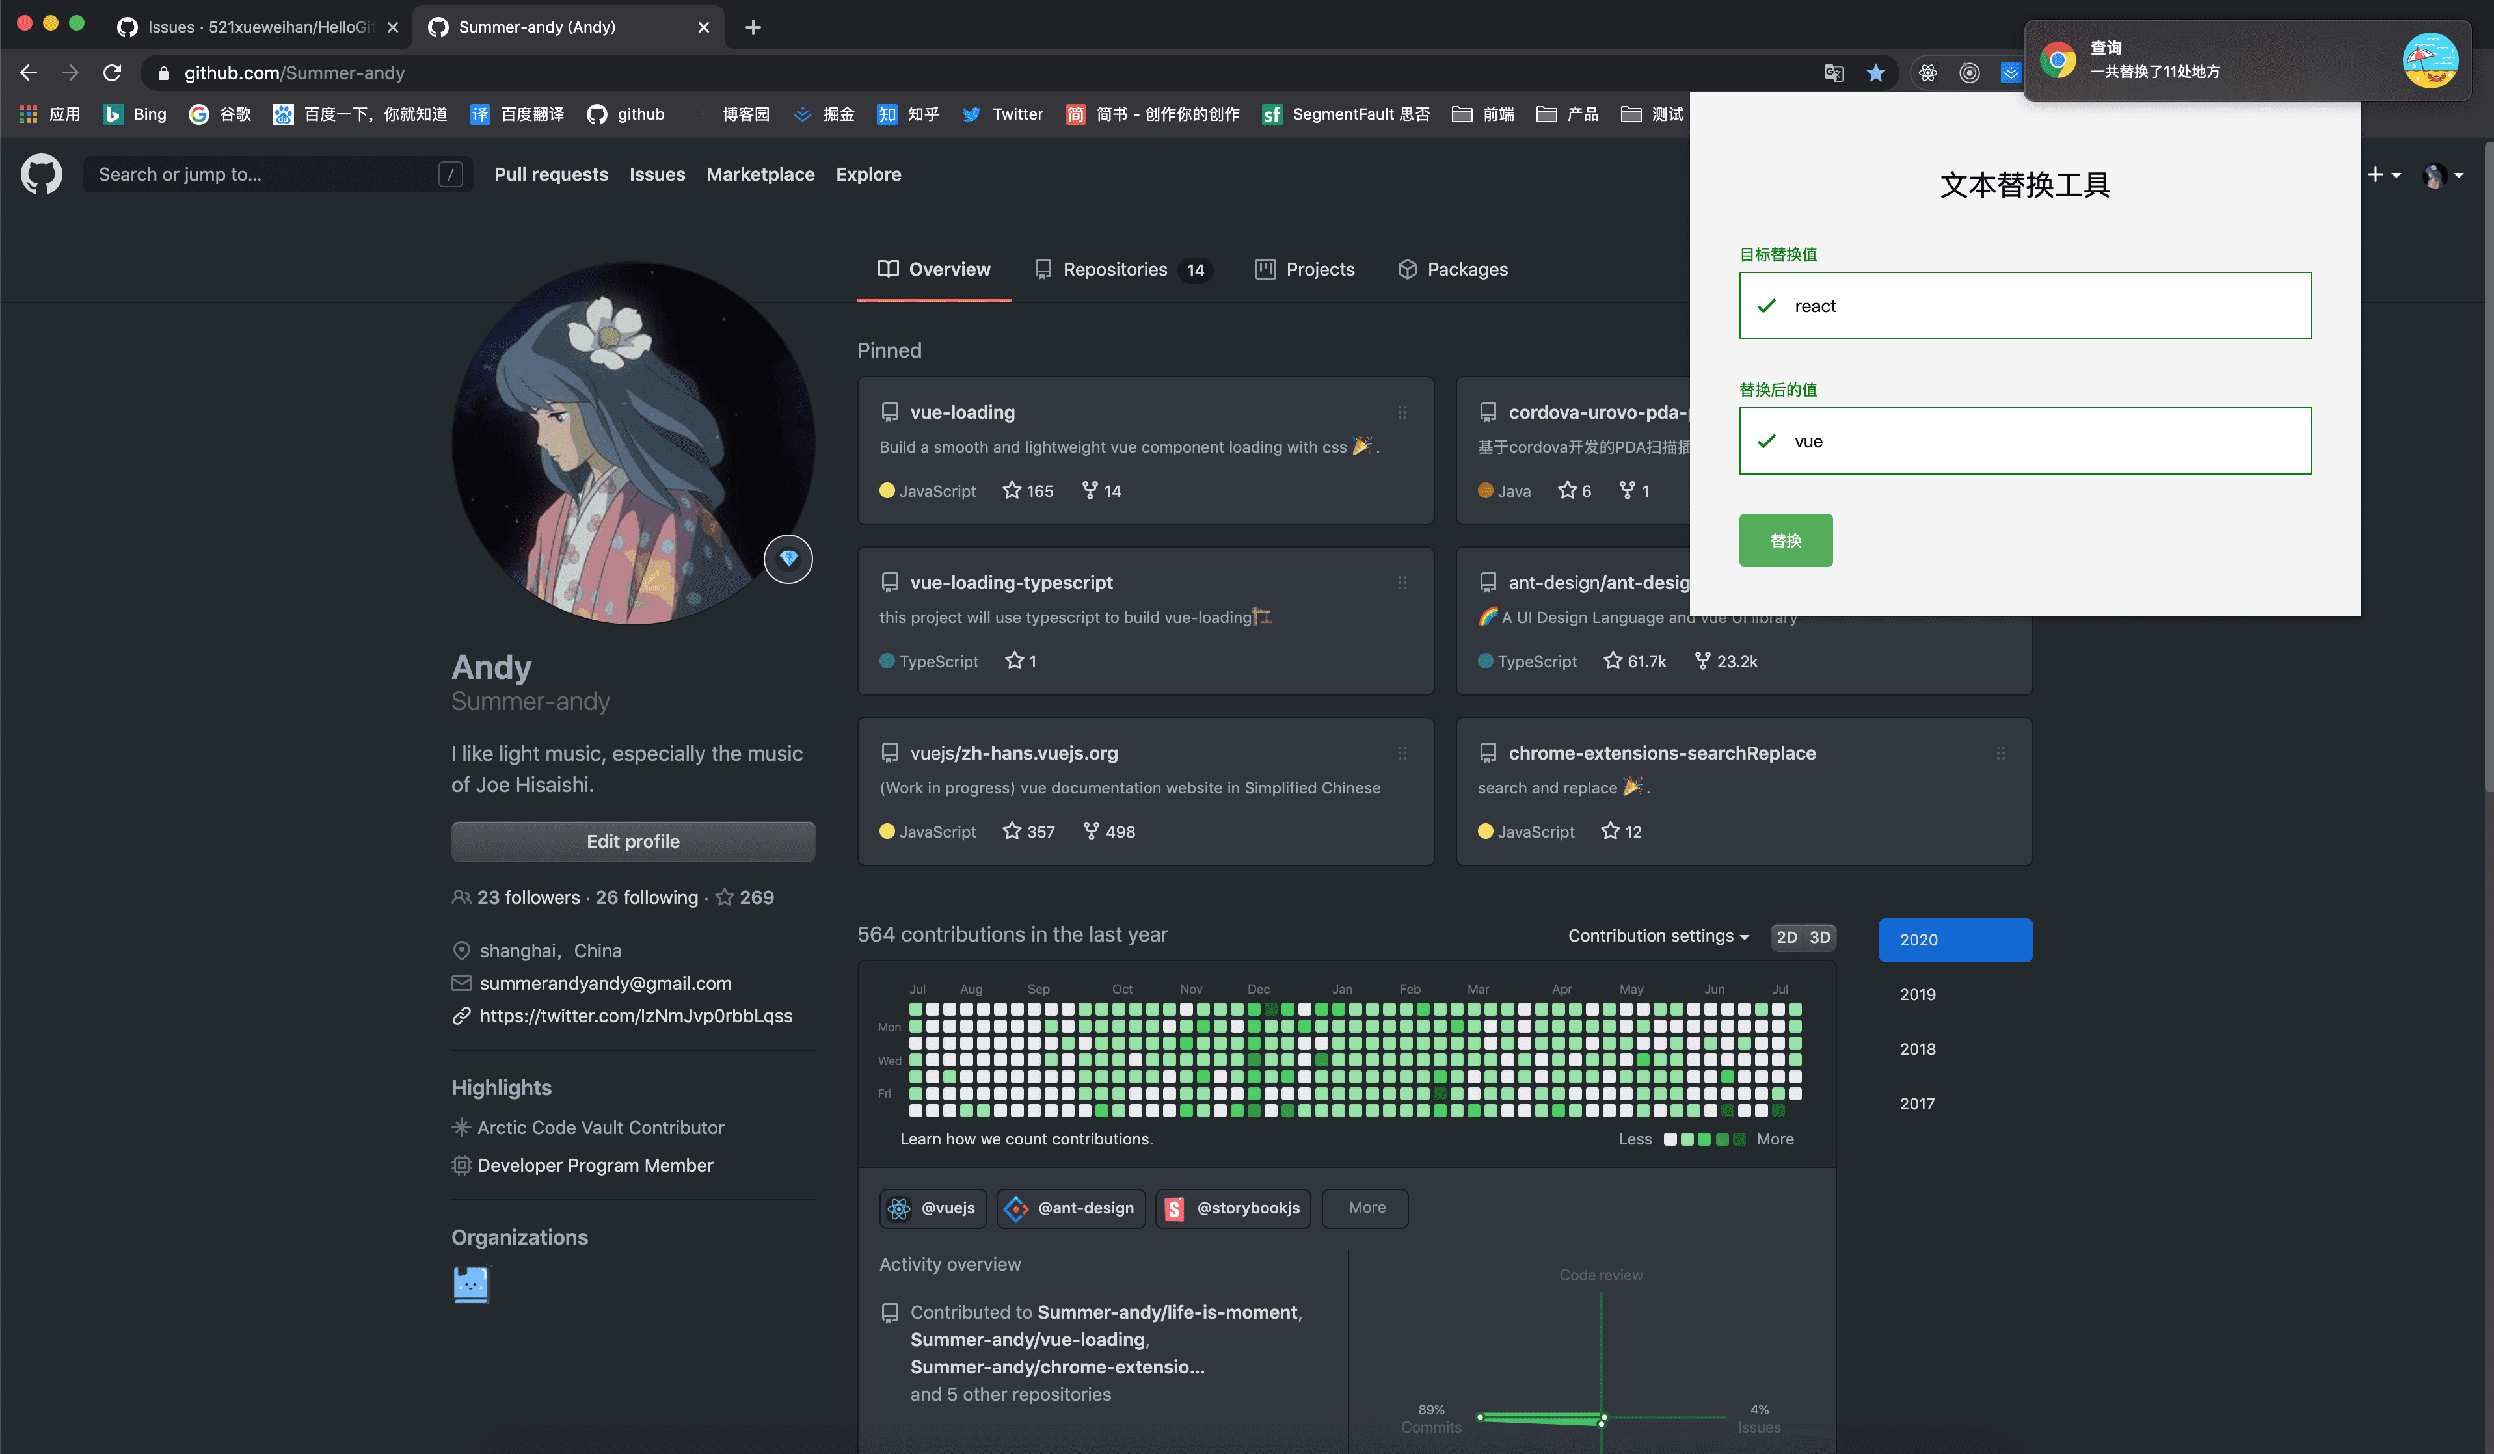This screenshot has height=1454, width=2494.
Task: Click the Edit profile button
Action: tap(634, 841)
